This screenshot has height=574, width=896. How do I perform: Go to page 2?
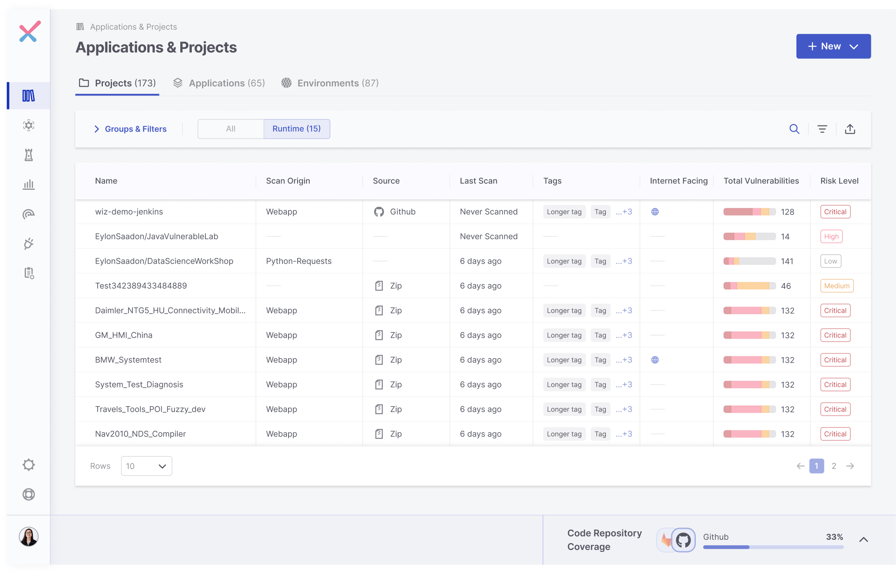tap(834, 466)
